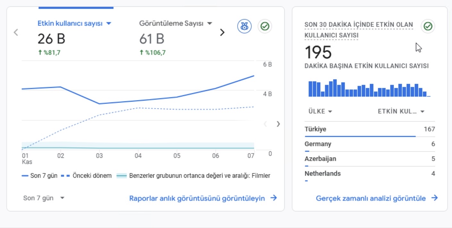Click next card arrow beside chart
Image resolution: width=452 pixels, height=228 pixels.
pyautogui.click(x=278, y=124)
